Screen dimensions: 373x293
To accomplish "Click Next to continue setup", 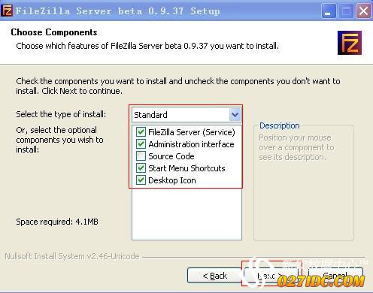I will click(x=271, y=276).
